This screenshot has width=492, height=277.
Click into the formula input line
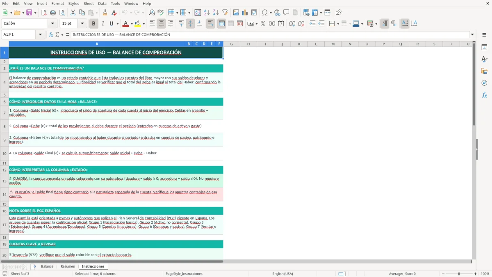(270, 34)
